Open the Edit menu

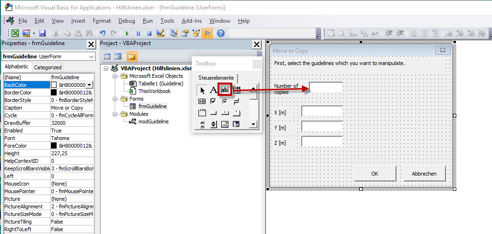pyautogui.click(x=39, y=21)
